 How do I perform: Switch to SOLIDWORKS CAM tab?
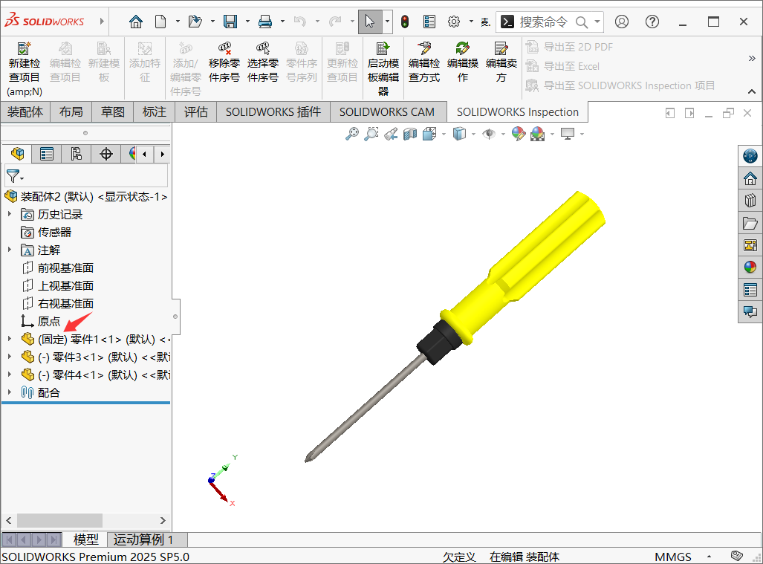[x=387, y=112]
